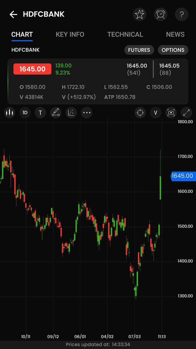Tap the Prices updated at 14:33:34 status
The image size is (196, 349).
click(x=98, y=345)
